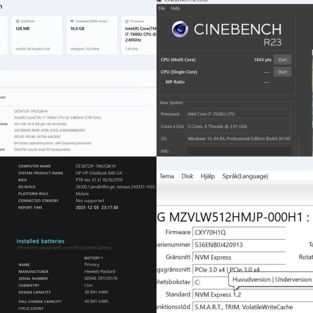The height and width of the screenshot is (313, 313).
Task: Click the Cinebench OS field
Action: (x=239, y=139)
